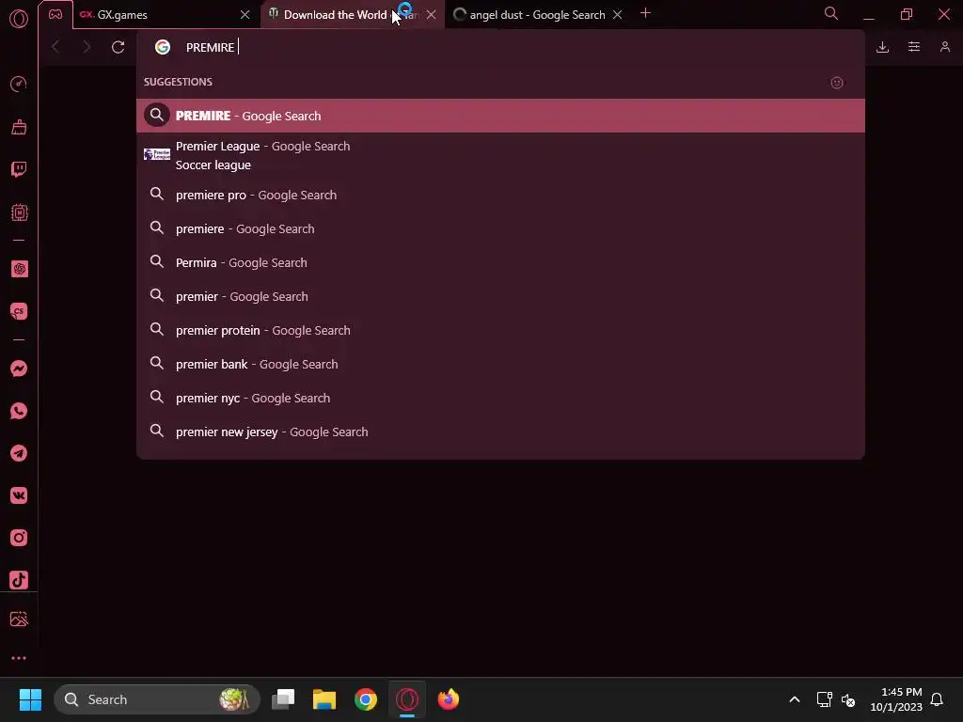Open ChatGPT panel in sidebar
The image size is (963, 722).
(19, 269)
